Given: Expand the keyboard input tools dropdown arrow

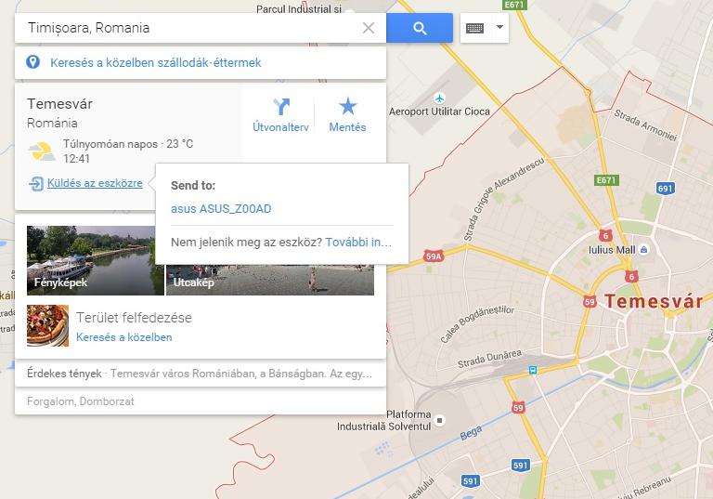Looking at the screenshot, I should click(499, 27).
